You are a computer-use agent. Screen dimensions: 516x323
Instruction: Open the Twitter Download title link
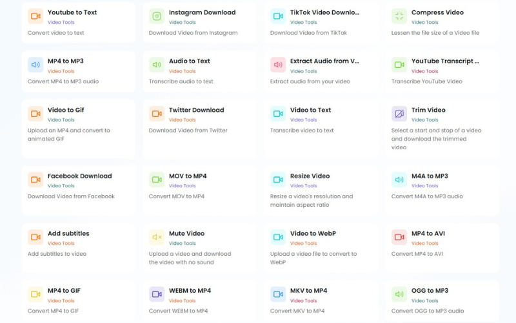tap(197, 110)
